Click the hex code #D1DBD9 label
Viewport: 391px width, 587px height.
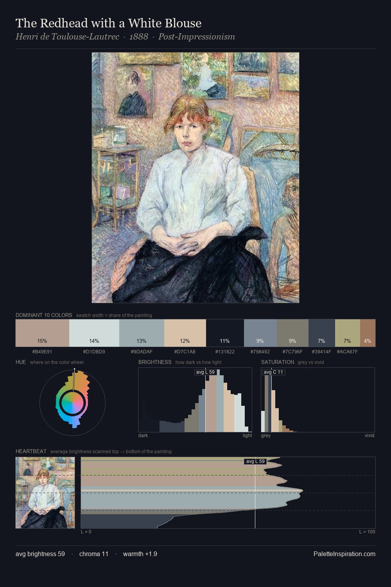coord(94,352)
